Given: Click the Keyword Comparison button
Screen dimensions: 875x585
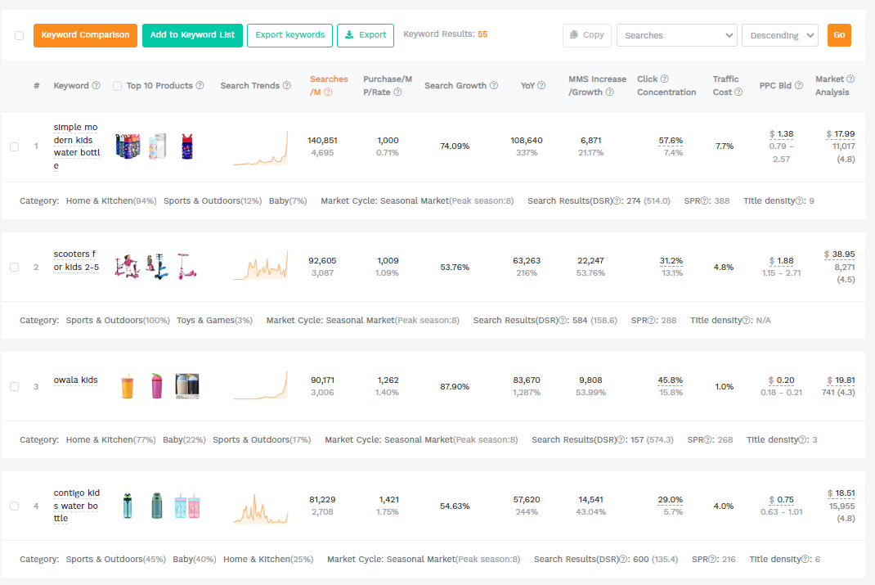Looking at the screenshot, I should click(85, 35).
